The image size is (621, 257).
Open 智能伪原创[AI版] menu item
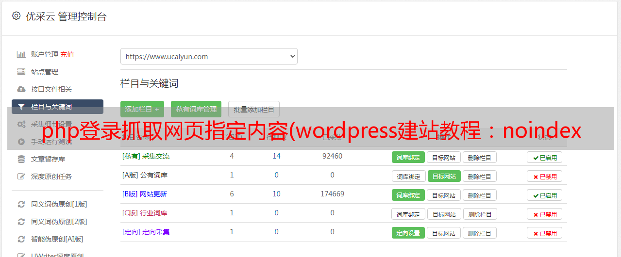tap(57, 239)
